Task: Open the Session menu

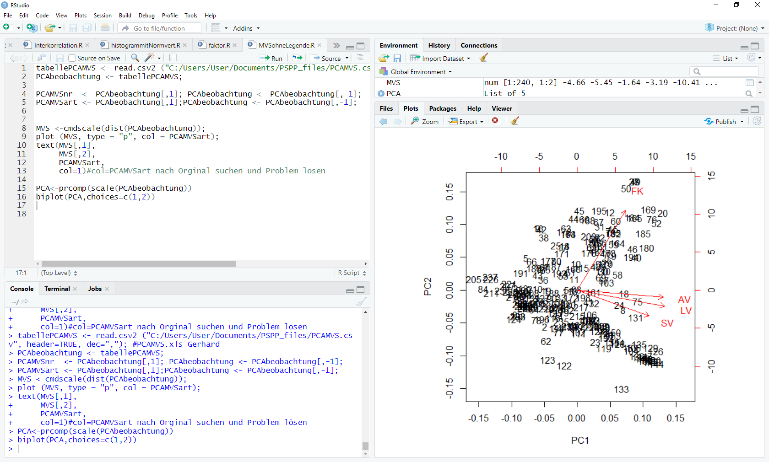Action: (103, 16)
